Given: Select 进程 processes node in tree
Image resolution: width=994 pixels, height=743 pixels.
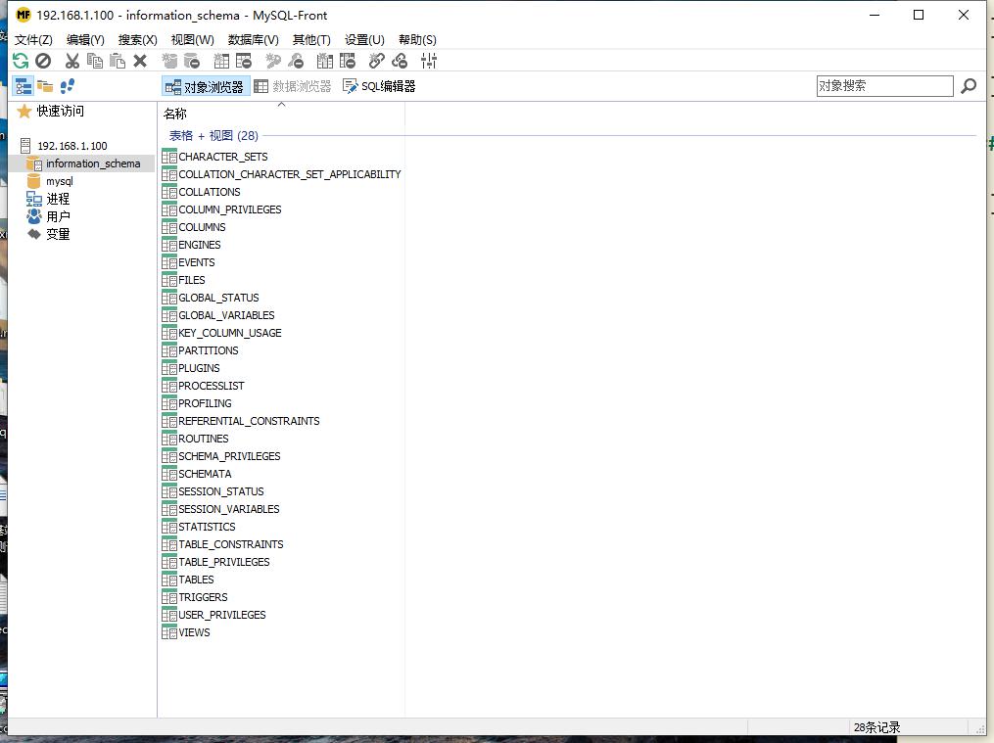Looking at the screenshot, I should [x=58, y=199].
